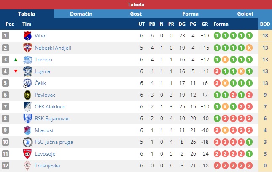The width and height of the screenshot is (272, 172).
Task: Switch to the Domaćin tab
Action: (81, 14)
